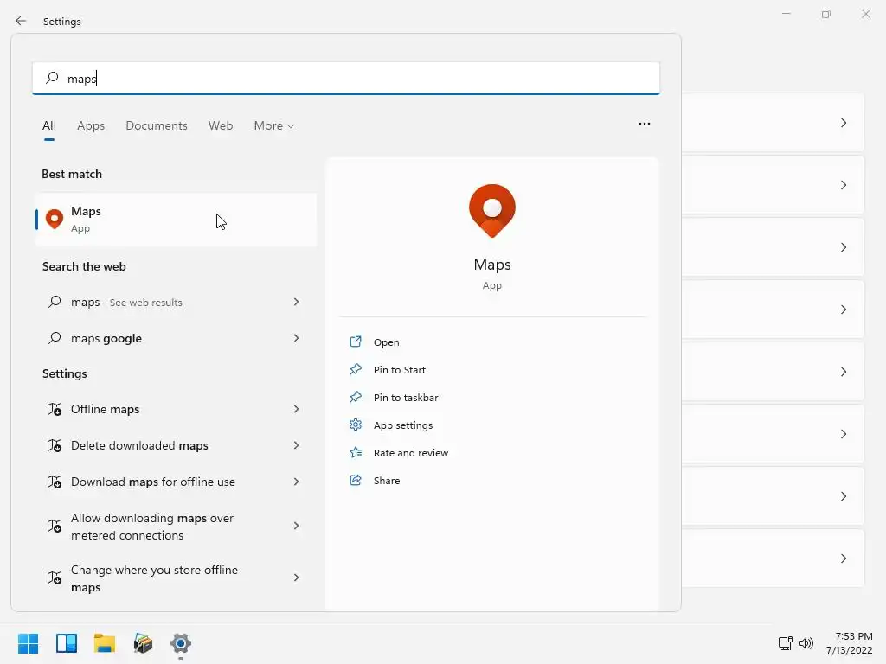Click the Share icon in Maps actions

coord(356,480)
